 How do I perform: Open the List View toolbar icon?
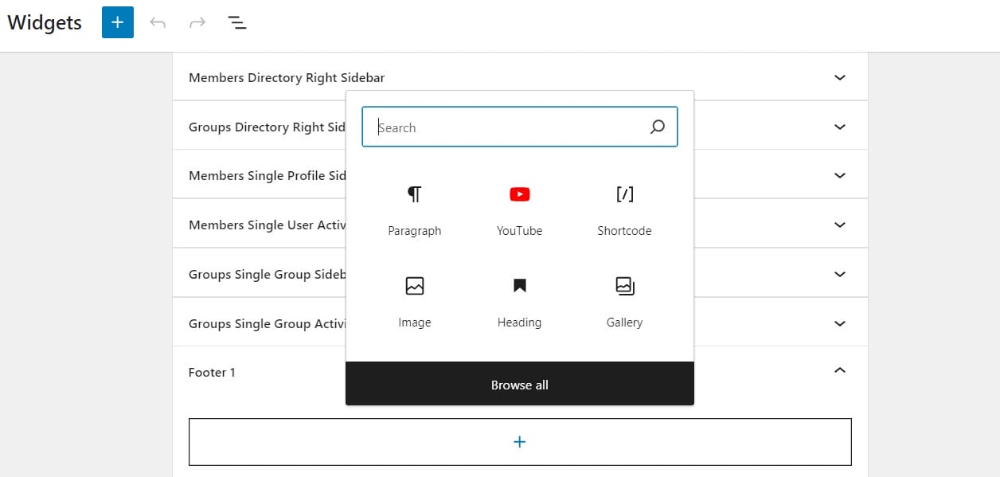click(237, 22)
